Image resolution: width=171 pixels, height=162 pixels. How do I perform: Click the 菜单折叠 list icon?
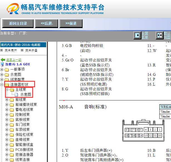[22, 50]
